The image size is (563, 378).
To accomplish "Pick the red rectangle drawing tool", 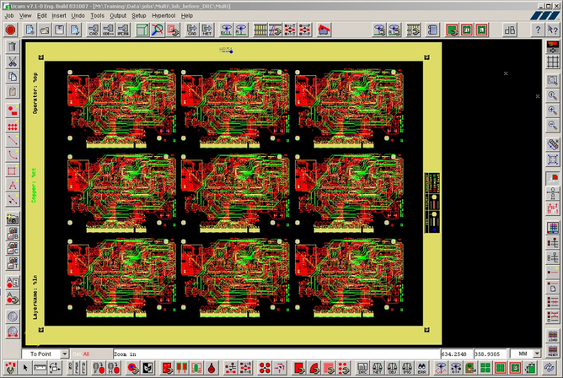I will [13, 170].
